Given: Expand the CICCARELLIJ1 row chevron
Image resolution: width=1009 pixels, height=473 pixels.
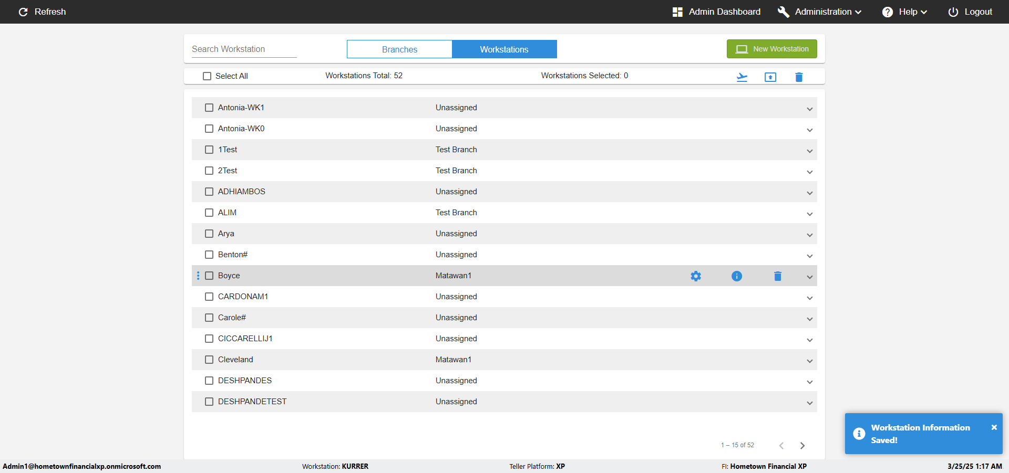Looking at the screenshot, I should [809, 340].
